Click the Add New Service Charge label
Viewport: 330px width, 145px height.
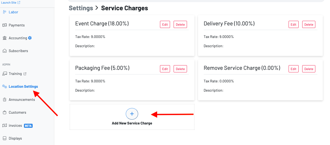point(132,123)
